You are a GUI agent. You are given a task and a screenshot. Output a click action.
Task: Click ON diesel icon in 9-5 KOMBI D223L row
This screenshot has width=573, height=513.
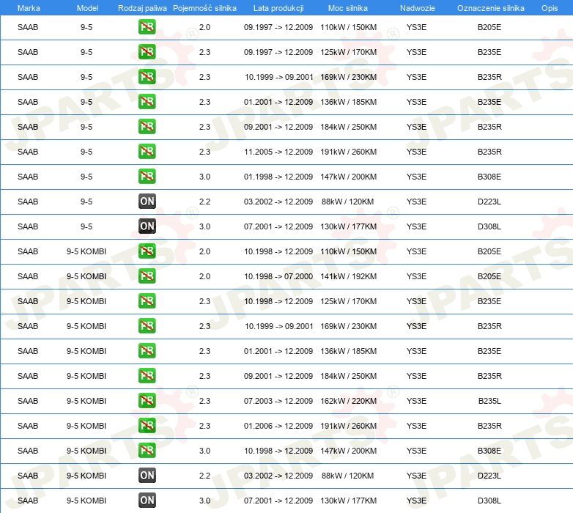click(147, 476)
